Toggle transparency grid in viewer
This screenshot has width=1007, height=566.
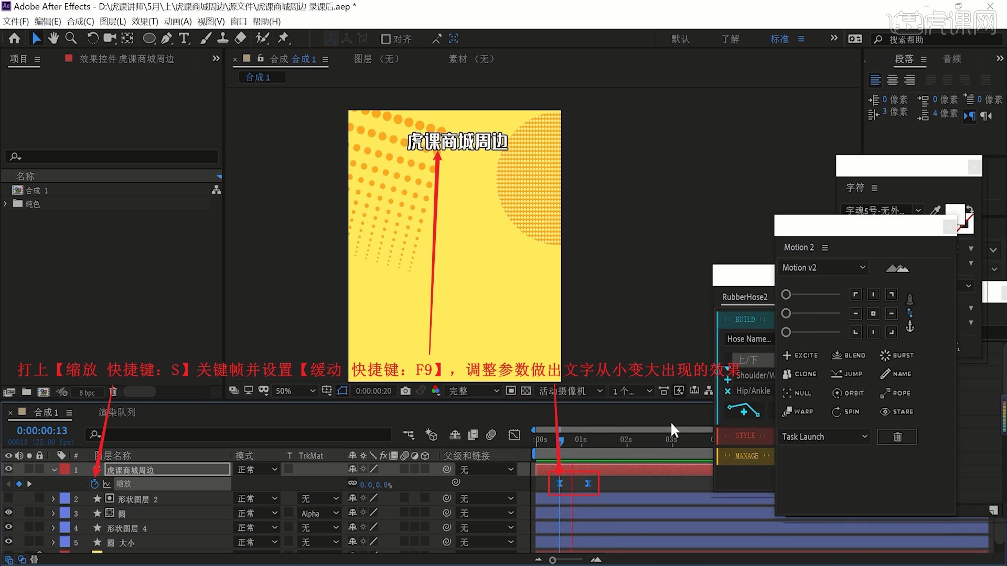point(526,391)
